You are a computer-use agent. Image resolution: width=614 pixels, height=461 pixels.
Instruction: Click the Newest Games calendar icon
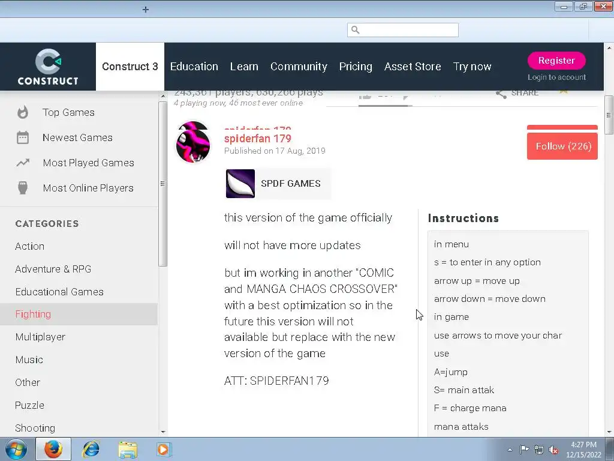(23, 137)
